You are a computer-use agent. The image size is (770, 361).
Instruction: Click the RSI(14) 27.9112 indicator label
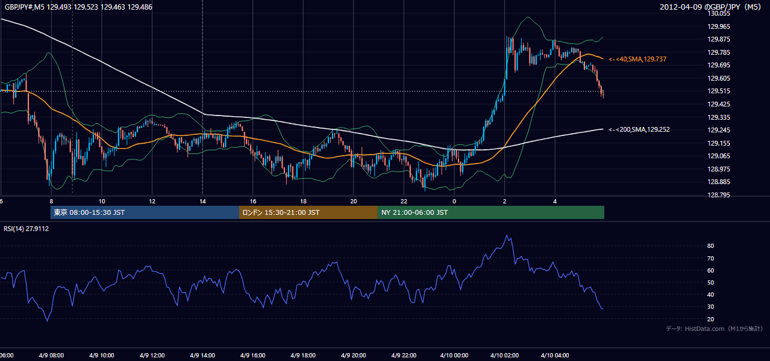coord(27,229)
